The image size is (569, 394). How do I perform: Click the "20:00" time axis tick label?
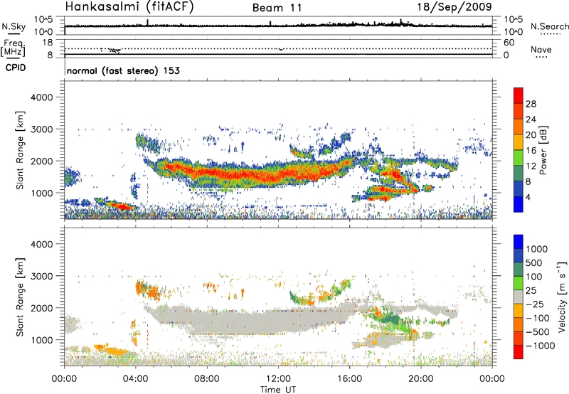[421, 379]
